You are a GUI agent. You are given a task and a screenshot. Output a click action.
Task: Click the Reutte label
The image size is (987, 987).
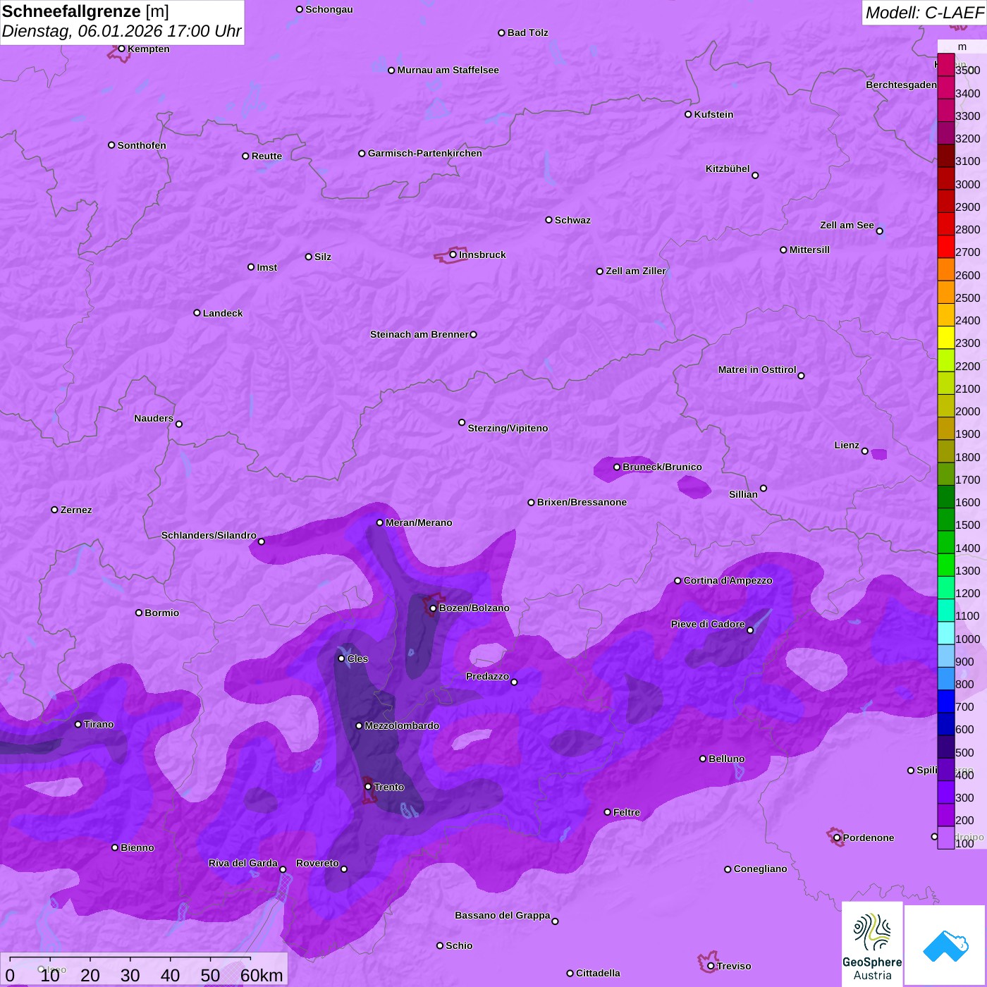point(266,156)
